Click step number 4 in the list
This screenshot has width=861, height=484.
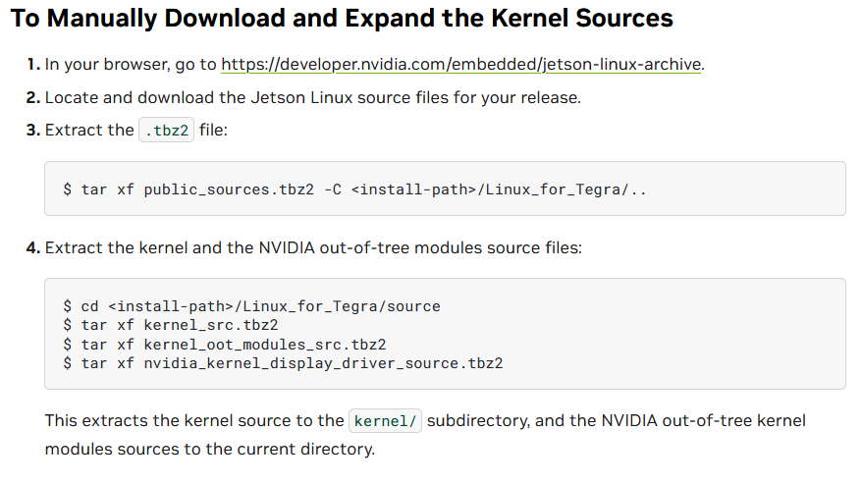click(x=33, y=247)
